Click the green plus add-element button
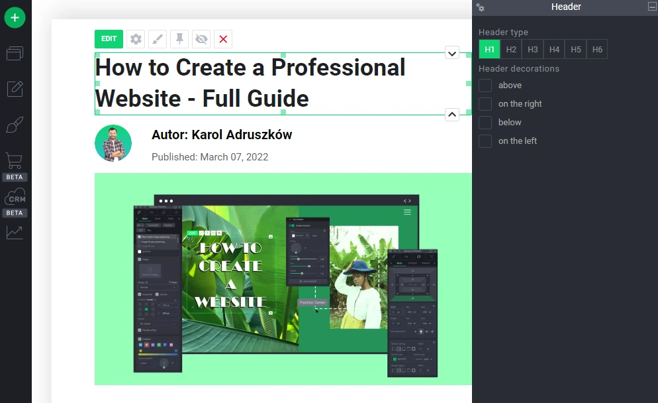Viewport: 658px width, 403px height. pyautogui.click(x=15, y=18)
